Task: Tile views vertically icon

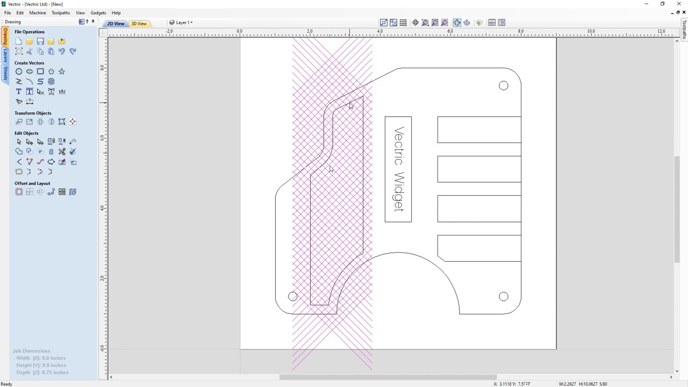Action: coord(501,23)
